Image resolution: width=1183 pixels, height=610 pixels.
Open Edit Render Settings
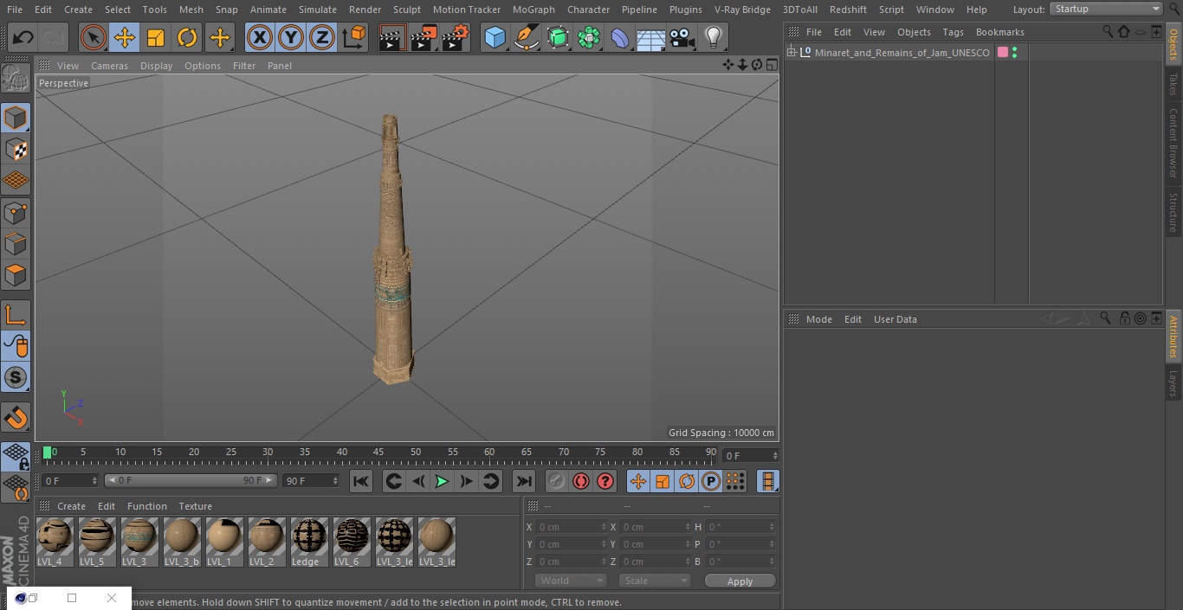[x=456, y=37]
